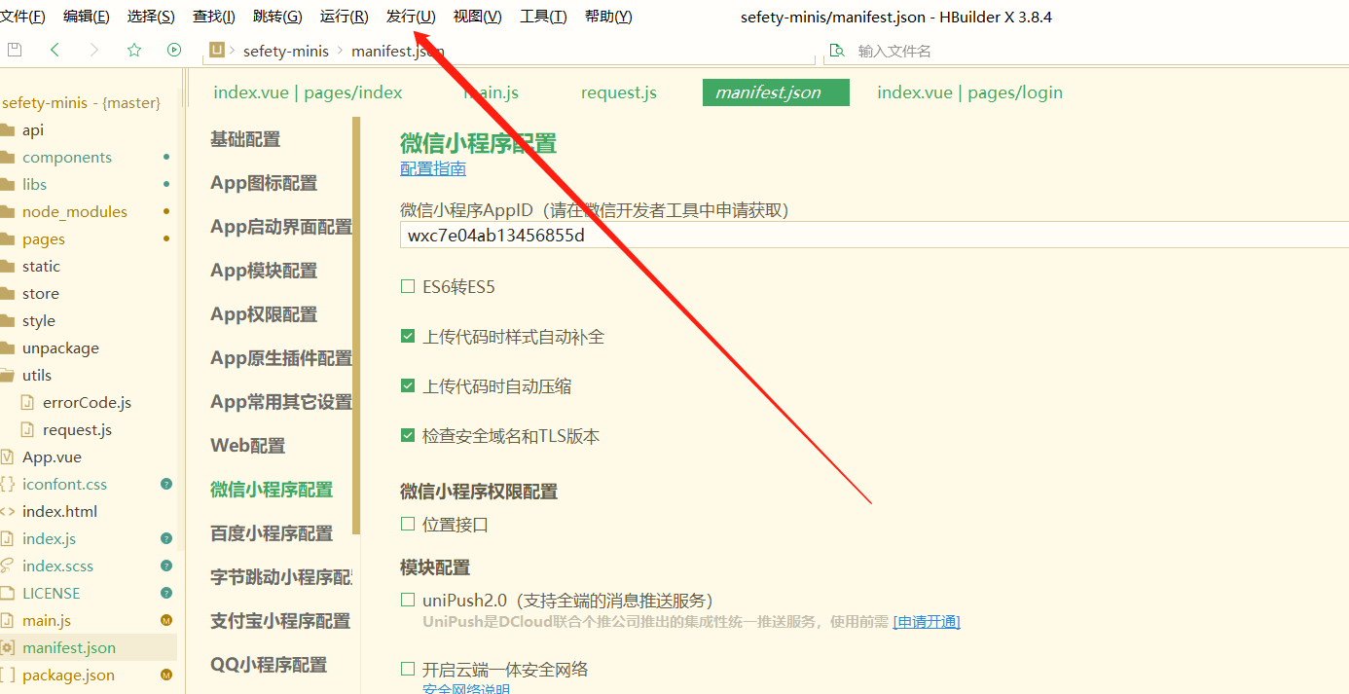Image resolution: width=1349 pixels, height=694 pixels.
Task: Click the manifest.json gear file icon
Action: 7,648
